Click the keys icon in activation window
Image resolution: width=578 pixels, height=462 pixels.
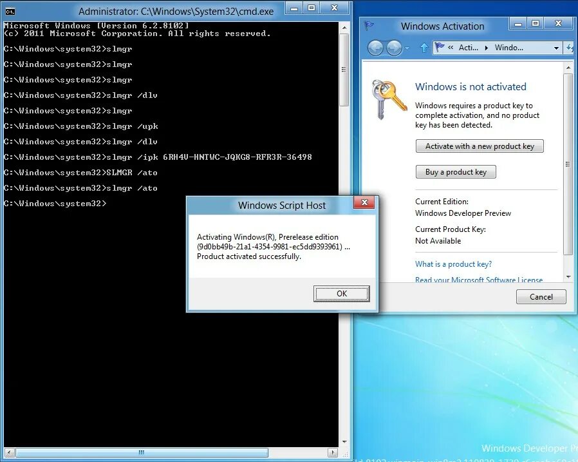point(389,99)
